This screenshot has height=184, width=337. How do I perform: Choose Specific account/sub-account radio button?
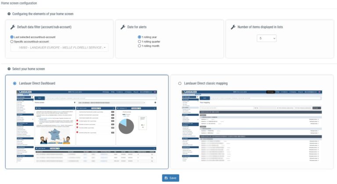(x=12, y=42)
